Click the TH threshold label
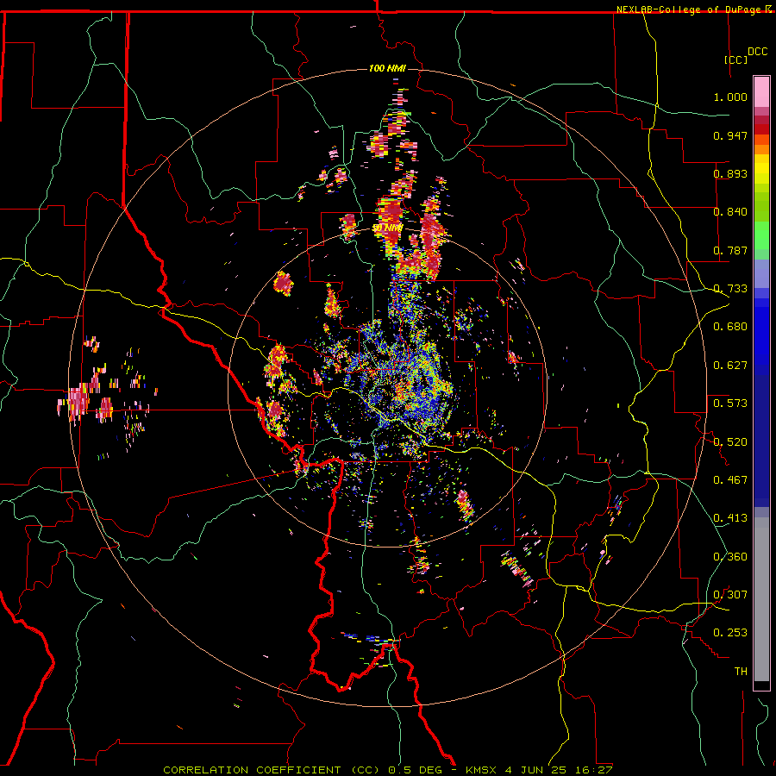The image size is (776, 776). pyautogui.click(x=741, y=672)
